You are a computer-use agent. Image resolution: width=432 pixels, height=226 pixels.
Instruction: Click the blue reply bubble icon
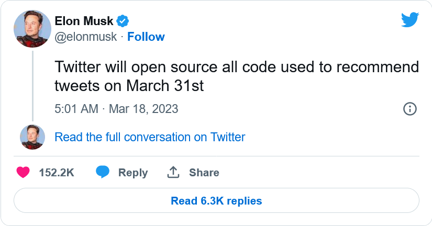[x=103, y=172]
